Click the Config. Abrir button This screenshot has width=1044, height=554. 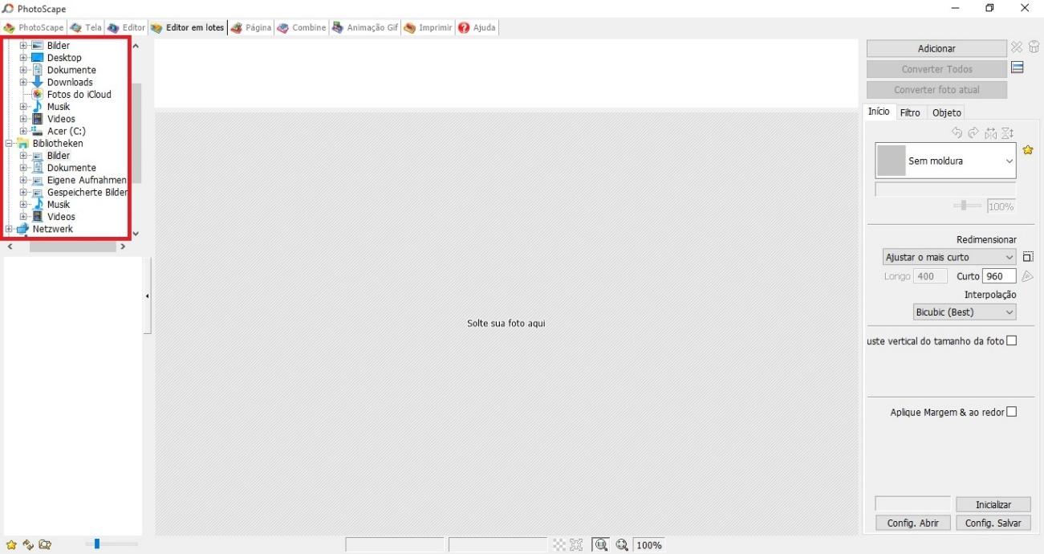[912, 523]
